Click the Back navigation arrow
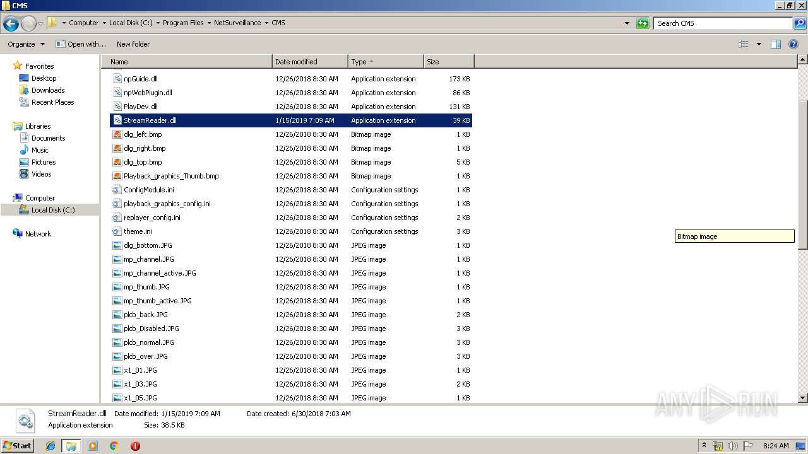 point(11,24)
